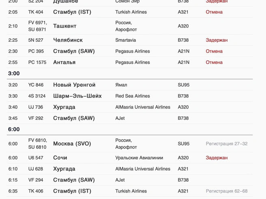Open Новый Уренгой flight YC 846

pos(130,85)
